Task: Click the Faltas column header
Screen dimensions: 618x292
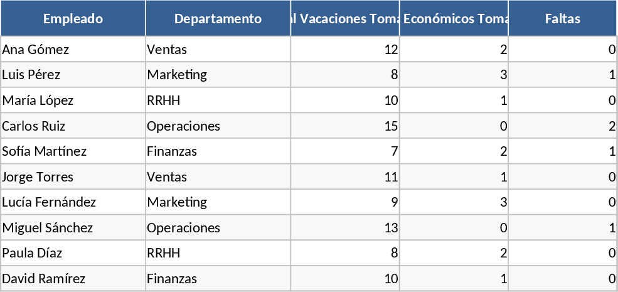Action: pos(562,19)
